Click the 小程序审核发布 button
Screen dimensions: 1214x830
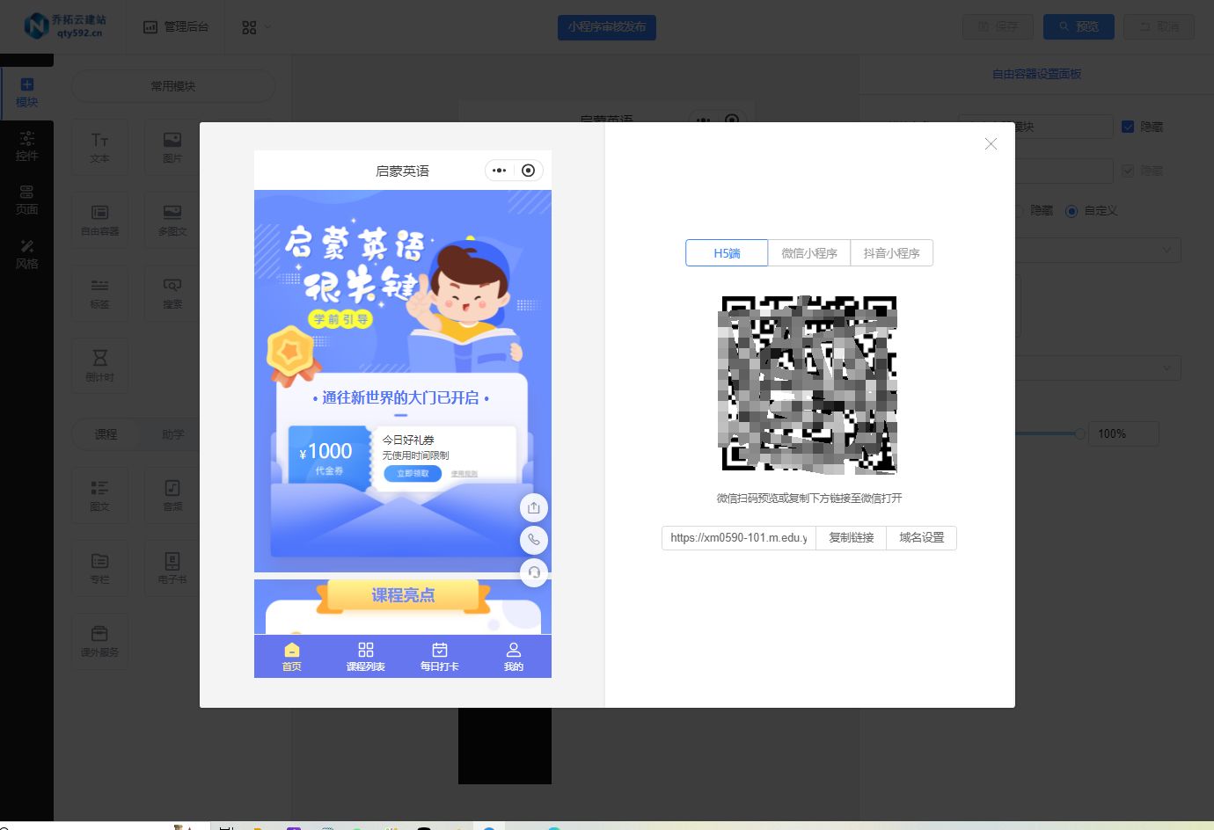[607, 27]
